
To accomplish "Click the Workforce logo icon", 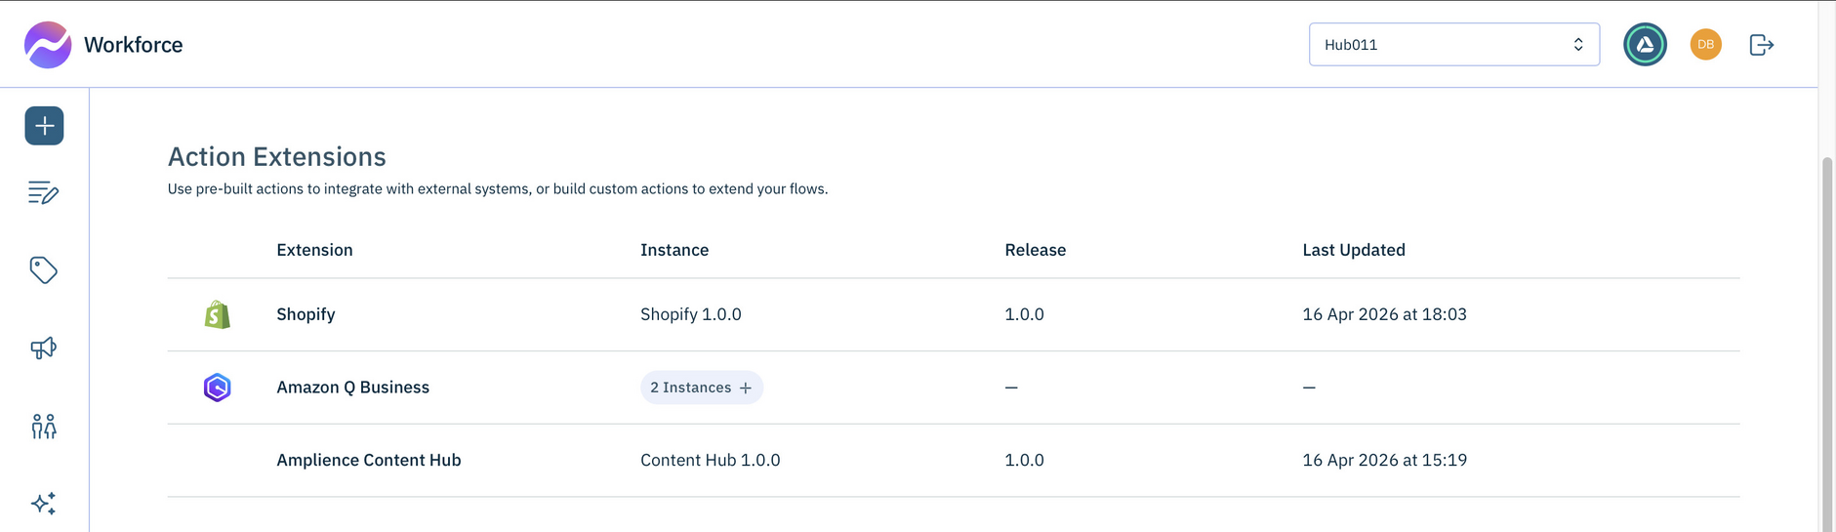I will pos(48,45).
